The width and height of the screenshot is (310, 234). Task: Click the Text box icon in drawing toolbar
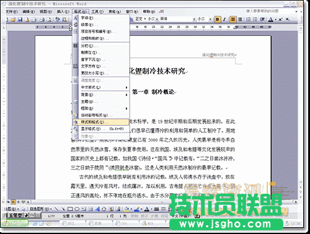(x=84, y=209)
